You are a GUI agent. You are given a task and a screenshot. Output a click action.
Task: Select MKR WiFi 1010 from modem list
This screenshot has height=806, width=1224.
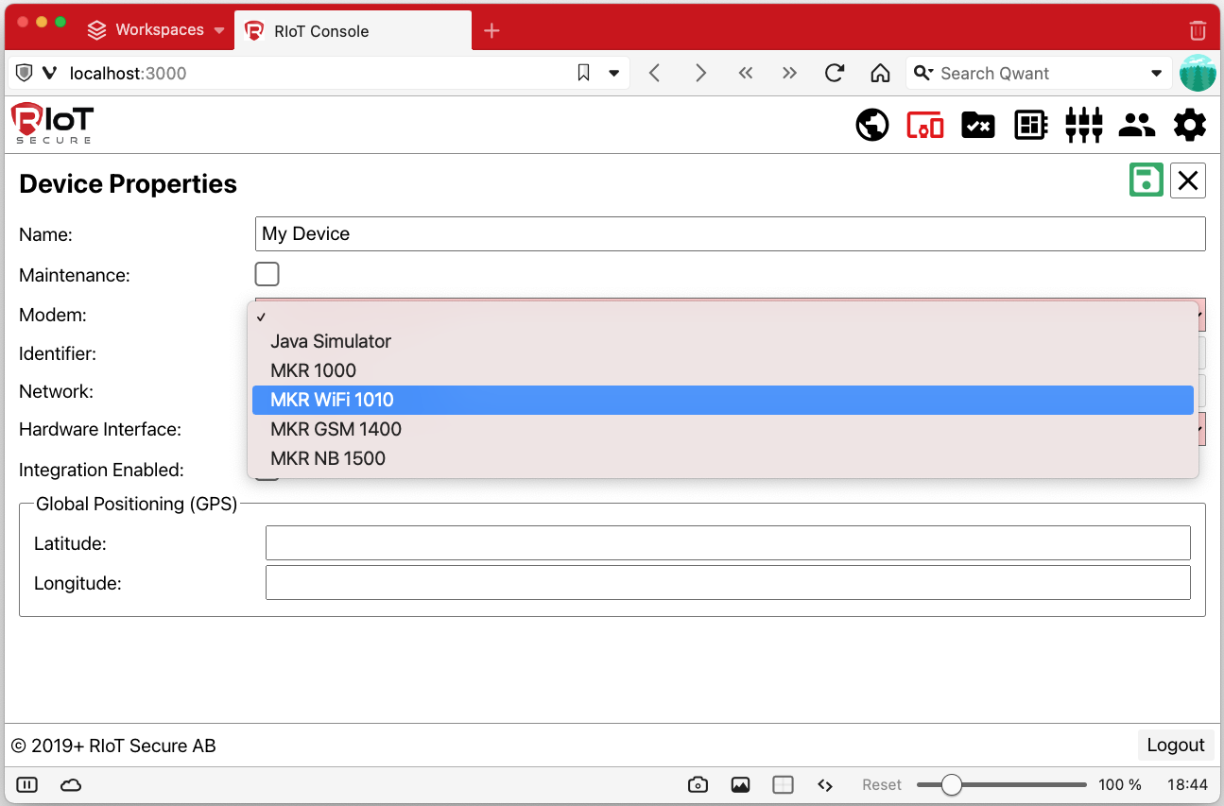click(x=332, y=400)
